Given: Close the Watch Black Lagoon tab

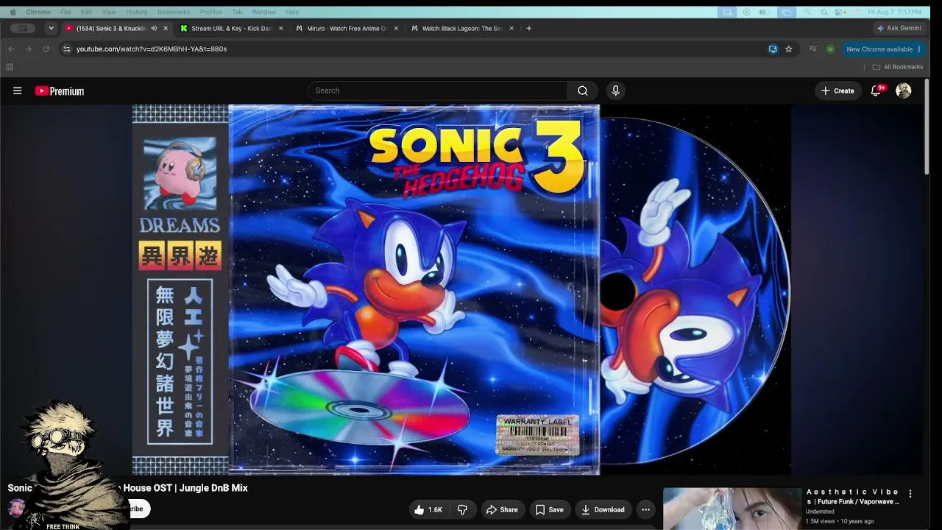Looking at the screenshot, I should [511, 28].
